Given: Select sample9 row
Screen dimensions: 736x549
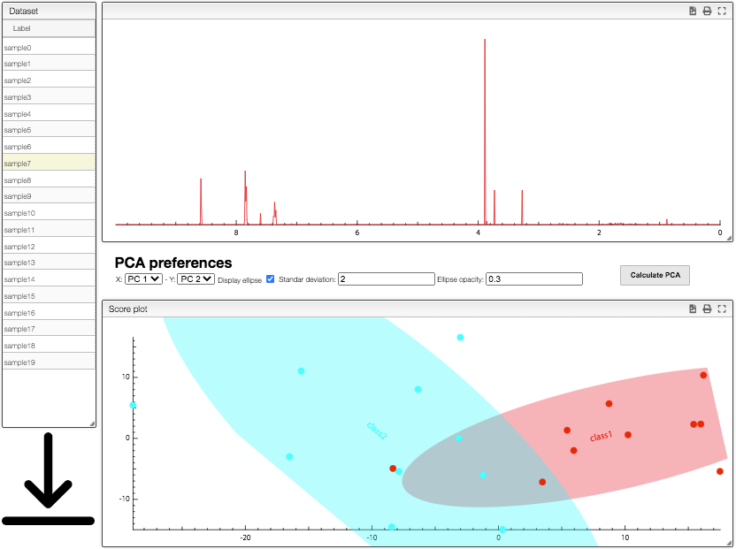Looking at the screenshot, I should (49, 196).
